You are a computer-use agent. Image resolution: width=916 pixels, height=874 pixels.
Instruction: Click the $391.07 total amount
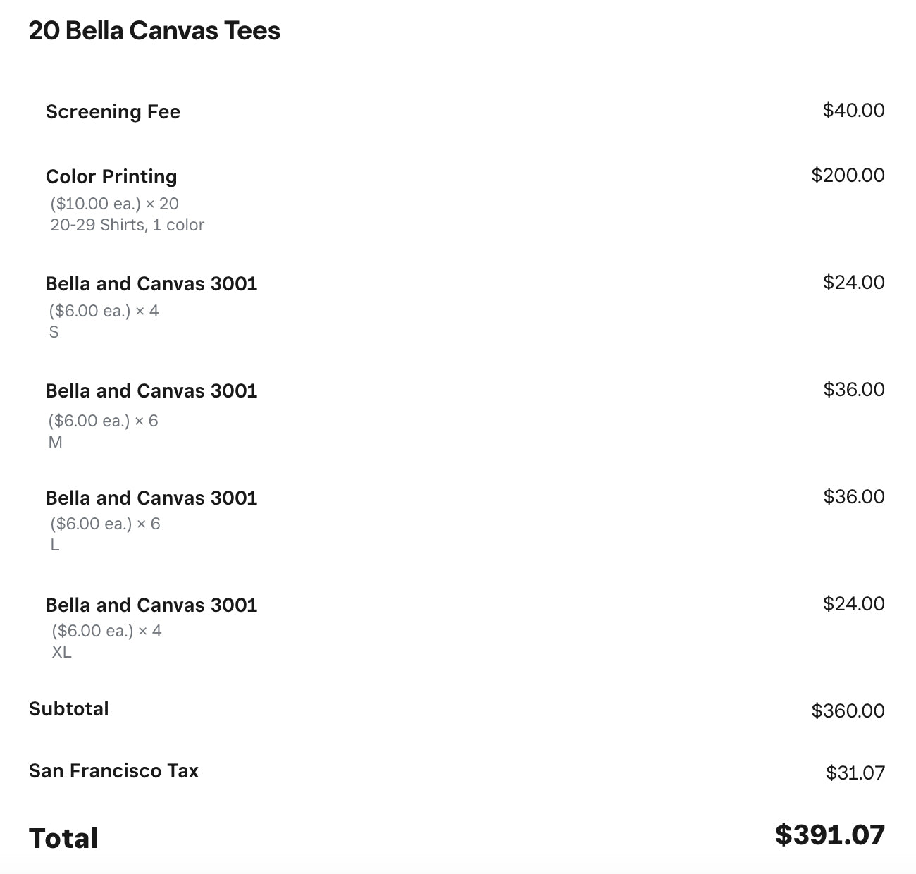829,835
